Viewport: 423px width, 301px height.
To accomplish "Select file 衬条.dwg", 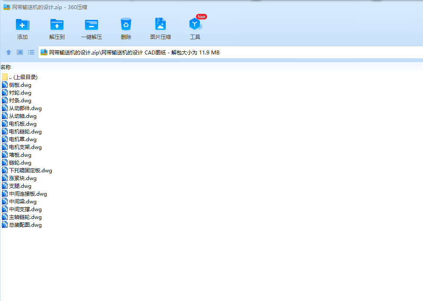I will click(x=17, y=101).
